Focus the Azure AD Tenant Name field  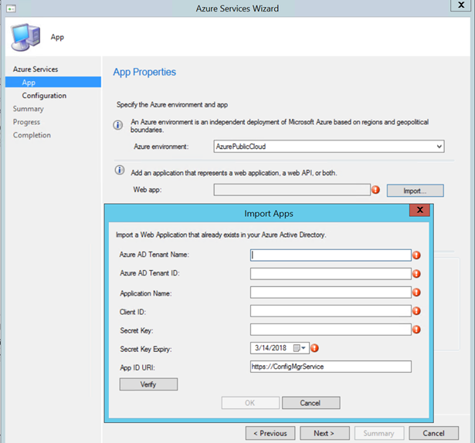(x=331, y=255)
